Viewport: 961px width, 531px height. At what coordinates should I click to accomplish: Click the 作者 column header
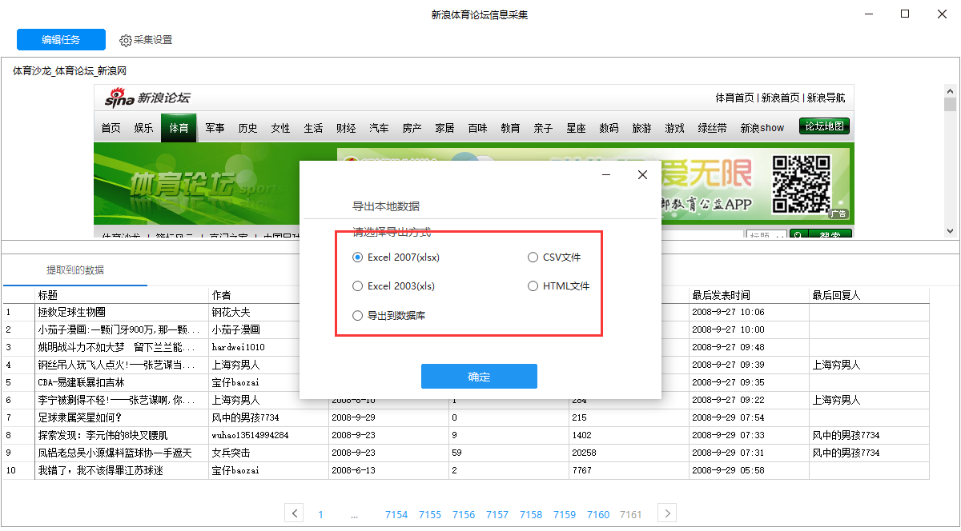[268, 295]
